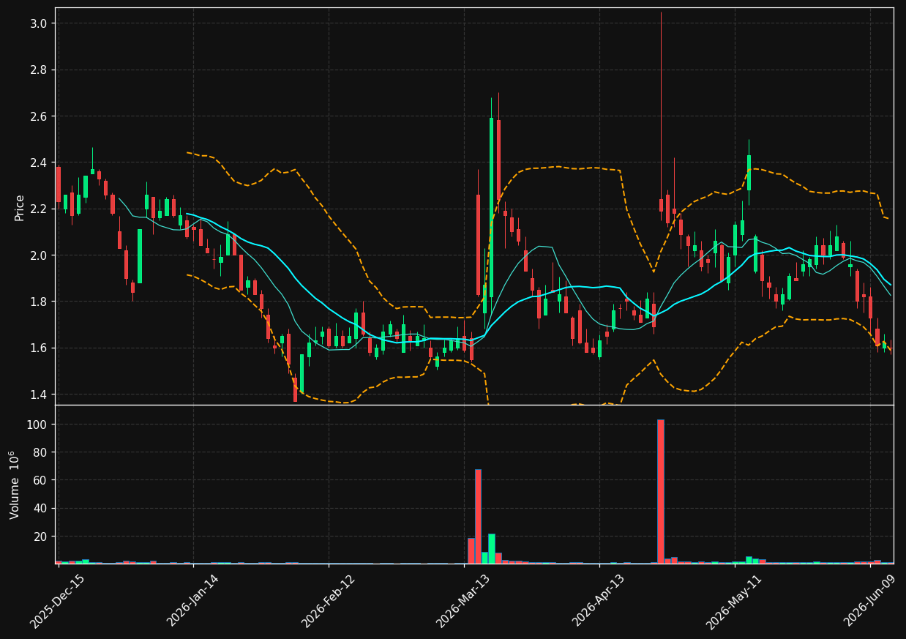Click the 2026-Apr-13 date label

click(598, 600)
